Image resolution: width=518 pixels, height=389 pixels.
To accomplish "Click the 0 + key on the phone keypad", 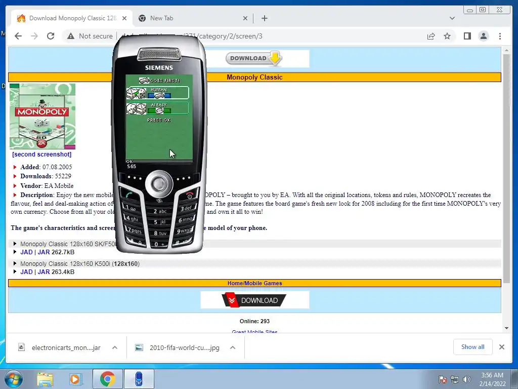I will (x=160, y=244).
